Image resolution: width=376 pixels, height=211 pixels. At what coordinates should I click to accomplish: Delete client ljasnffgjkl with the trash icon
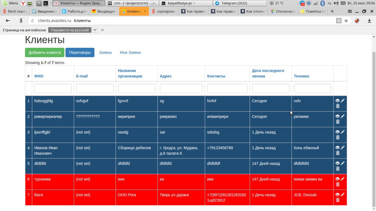[338, 137]
